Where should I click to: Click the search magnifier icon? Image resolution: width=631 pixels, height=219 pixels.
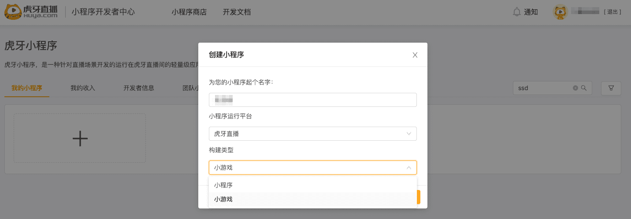(584, 88)
